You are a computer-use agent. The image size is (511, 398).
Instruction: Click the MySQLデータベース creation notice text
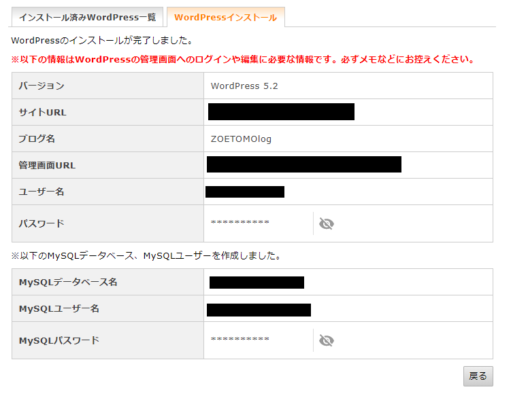click(146, 256)
